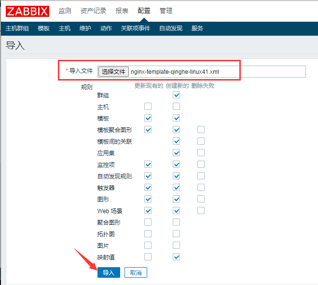Uncheck 模板间的关联 create new checkbox
This screenshot has height=285, width=318.
(176, 141)
